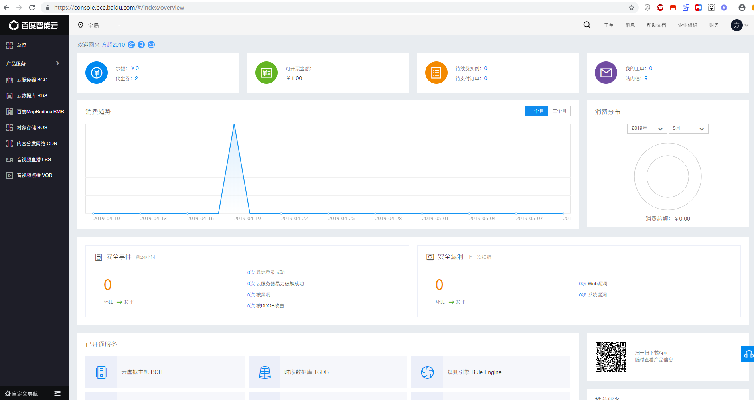This screenshot has height=400, width=754.
Task: Bookmark this page with the star icon
Action: [x=632, y=8]
